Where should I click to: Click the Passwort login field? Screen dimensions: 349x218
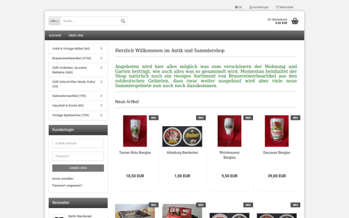pyautogui.click(x=78, y=156)
